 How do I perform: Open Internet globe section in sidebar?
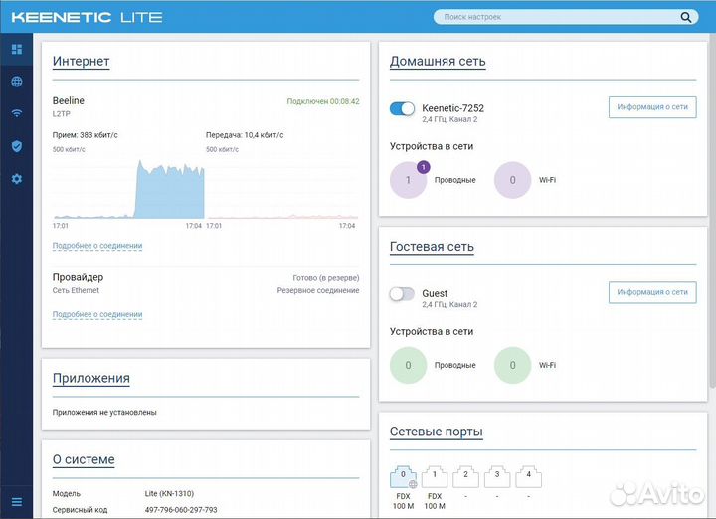pos(16,82)
